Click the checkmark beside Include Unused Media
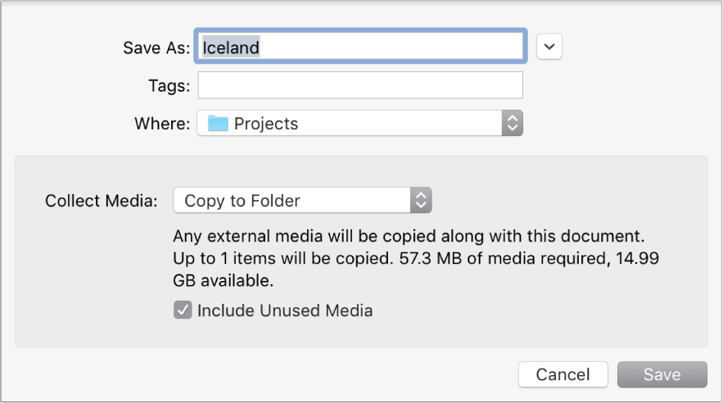This screenshot has width=723, height=403. 182,310
